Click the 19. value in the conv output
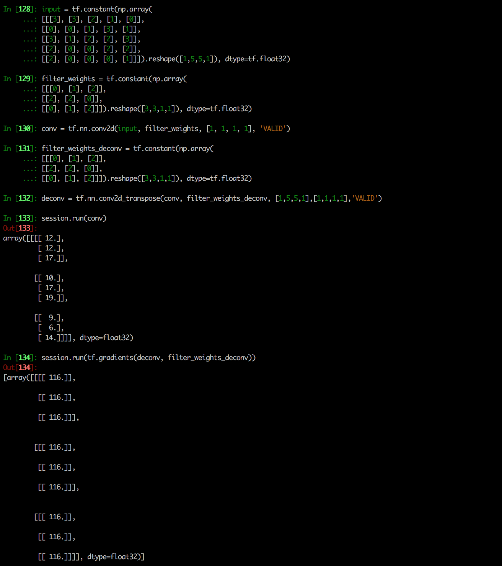 coord(51,298)
